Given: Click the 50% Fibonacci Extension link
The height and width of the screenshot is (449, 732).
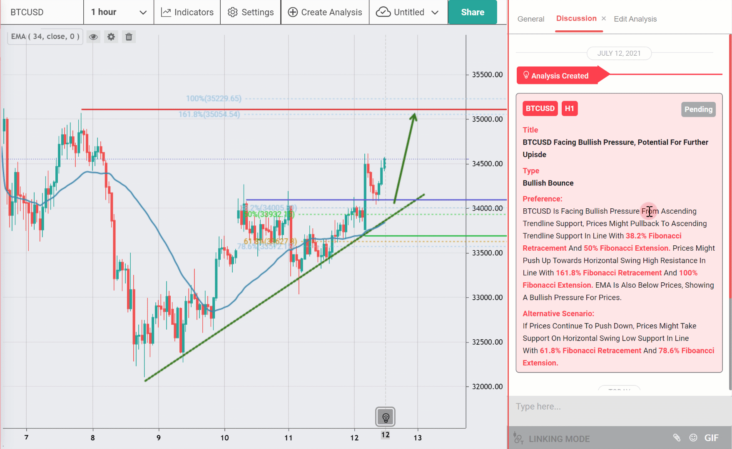Looking at the screenshot, I should (x=627, y=248).
